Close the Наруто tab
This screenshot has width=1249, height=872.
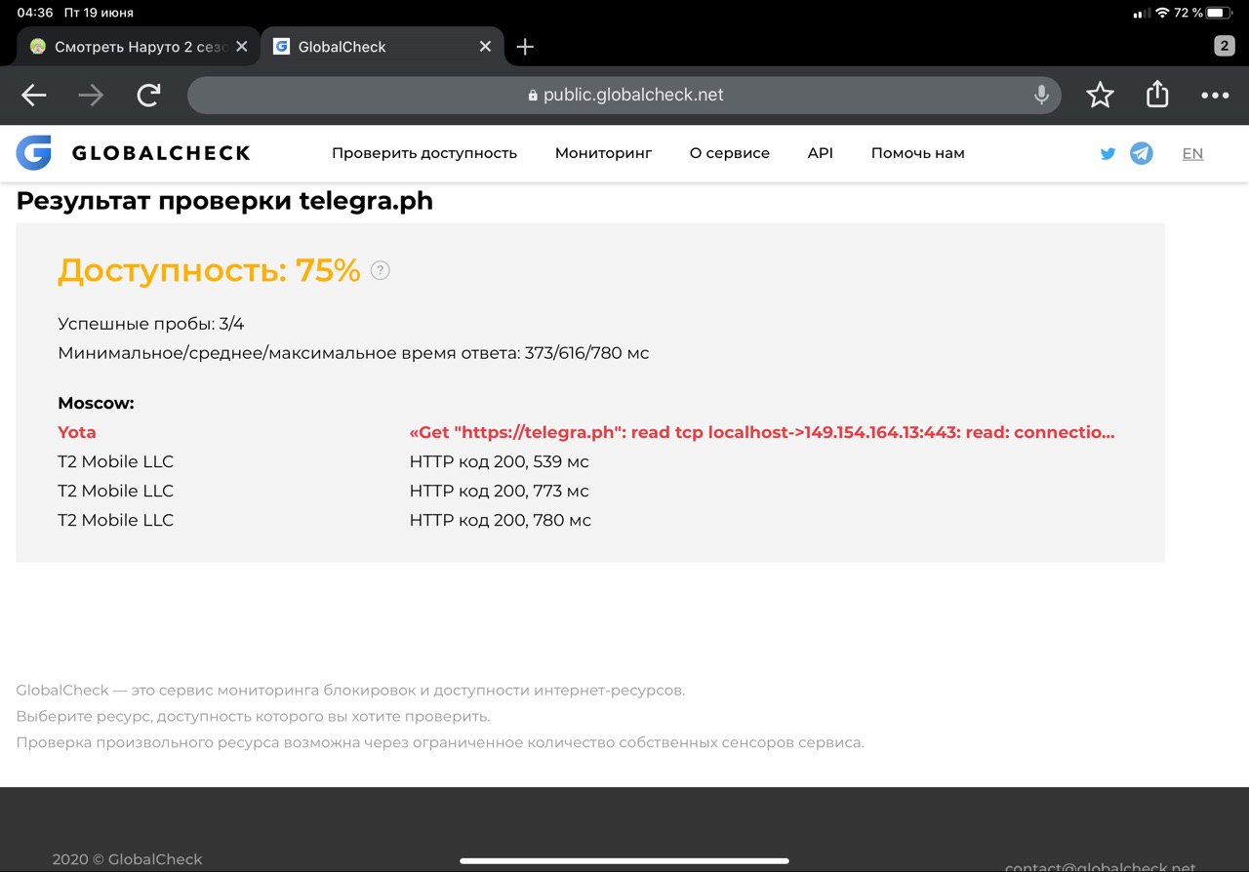point(242,46)
